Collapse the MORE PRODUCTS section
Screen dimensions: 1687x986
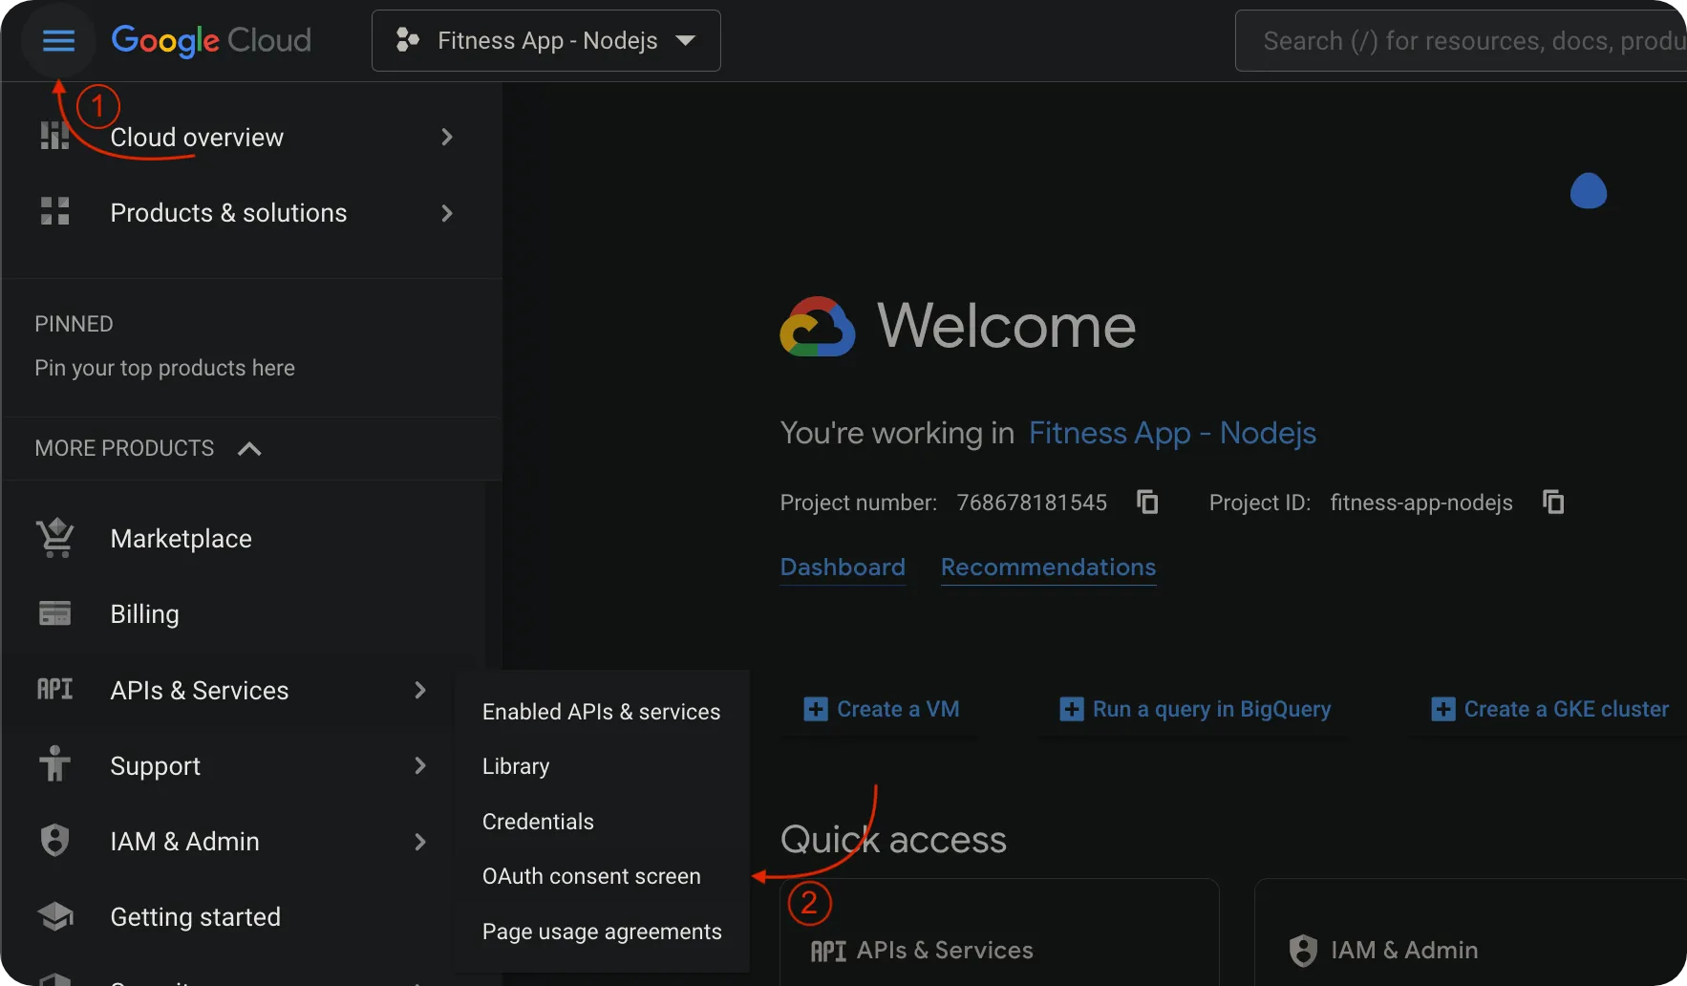point(249,449)
